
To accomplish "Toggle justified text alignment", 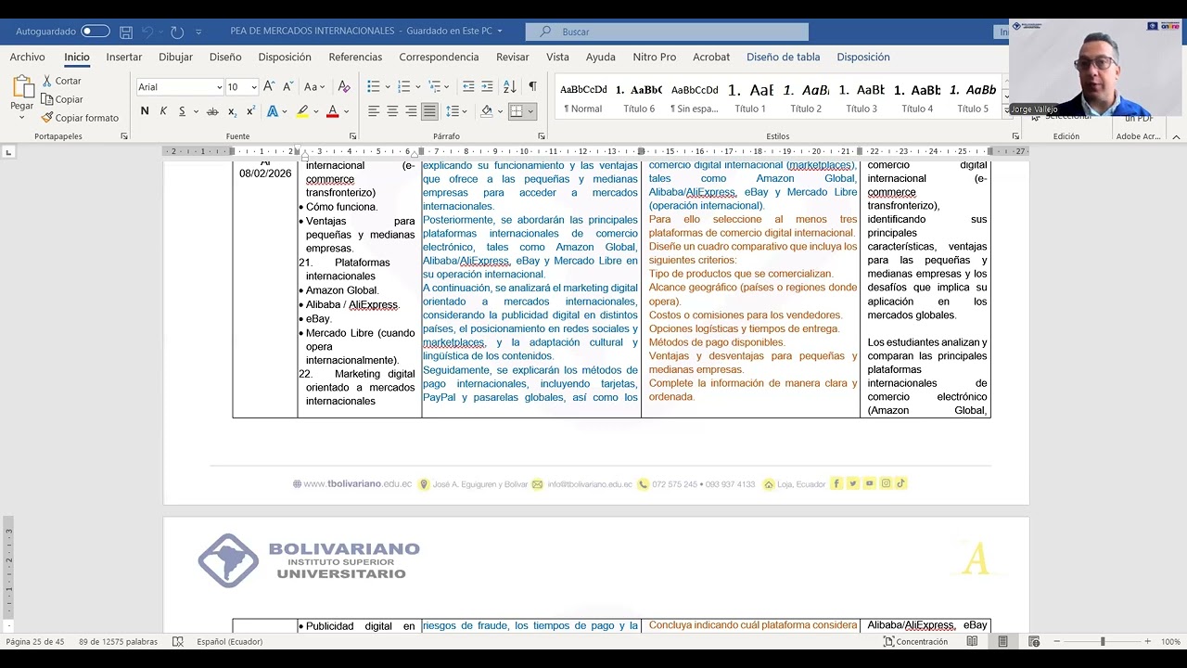I will [429, 111].
